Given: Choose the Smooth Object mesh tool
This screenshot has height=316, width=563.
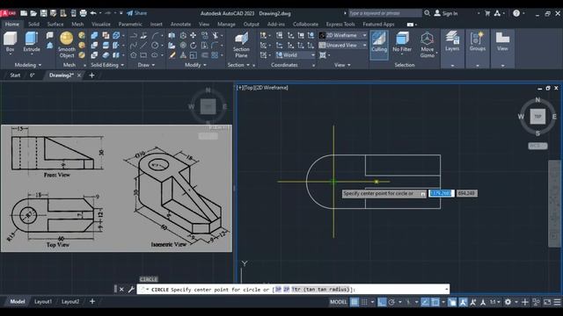Looking at the screenshot, I should point(67,45).
